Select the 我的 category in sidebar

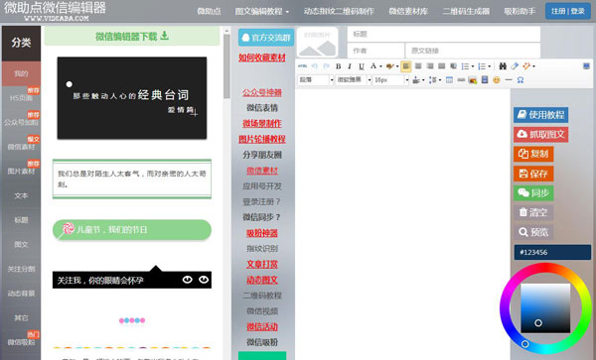pyautogui.click(x=21, y=73)
